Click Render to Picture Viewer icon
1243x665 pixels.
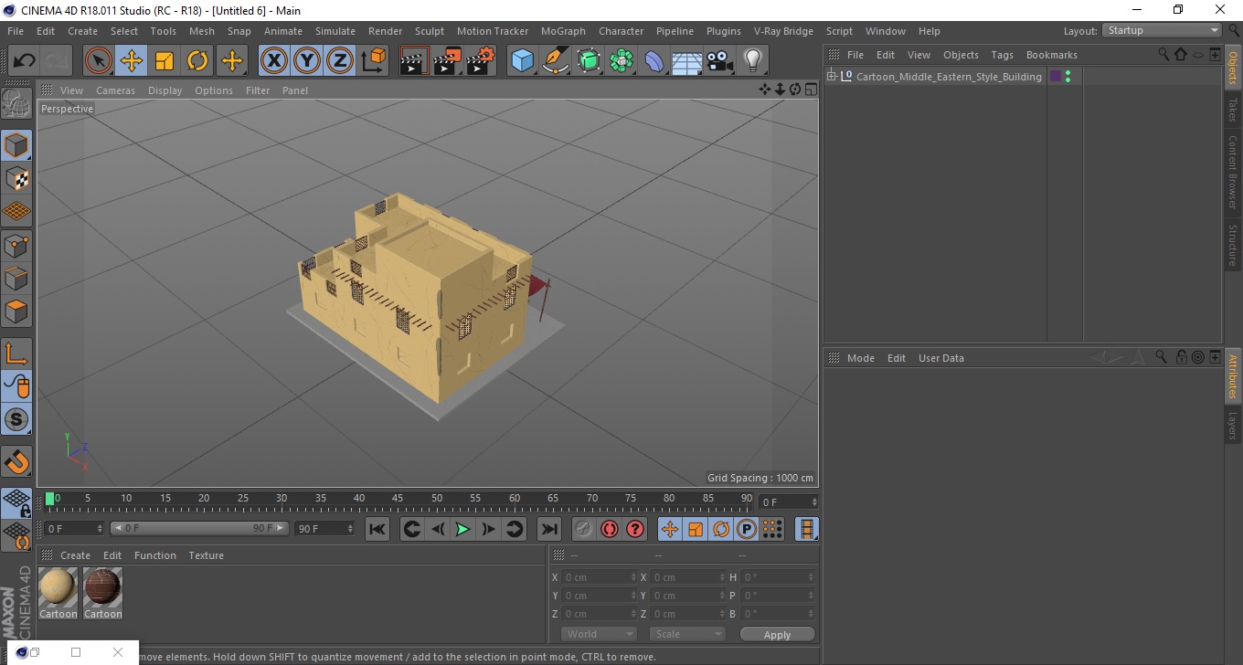coord(447,61)
